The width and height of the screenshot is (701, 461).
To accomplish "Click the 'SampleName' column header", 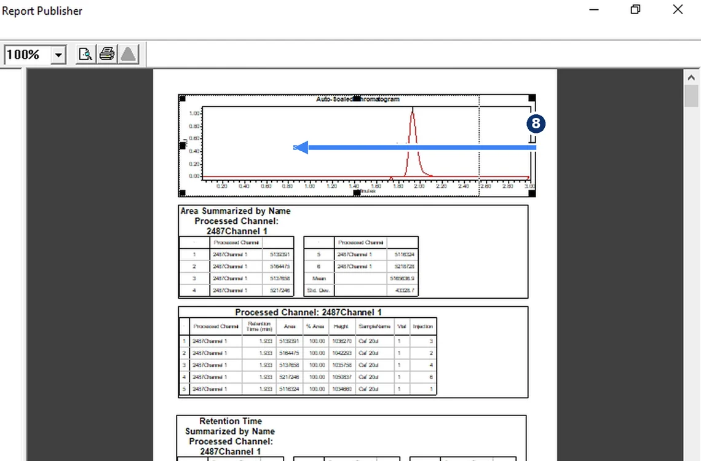I will pyautogui.click(x=374, y=326).
